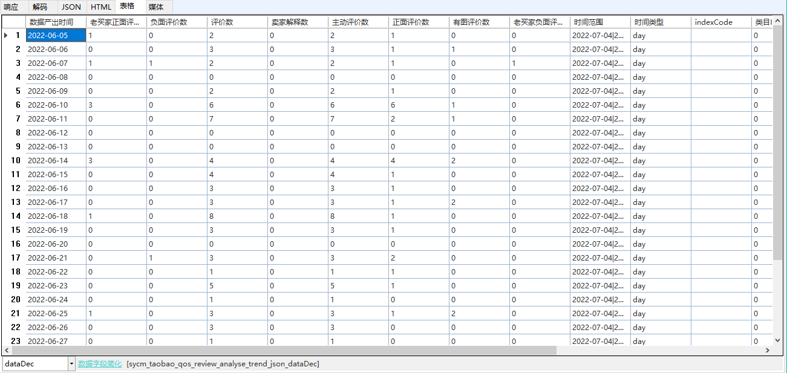
Task: Click the 数据产出时间 column header
Action: [56, 22]
